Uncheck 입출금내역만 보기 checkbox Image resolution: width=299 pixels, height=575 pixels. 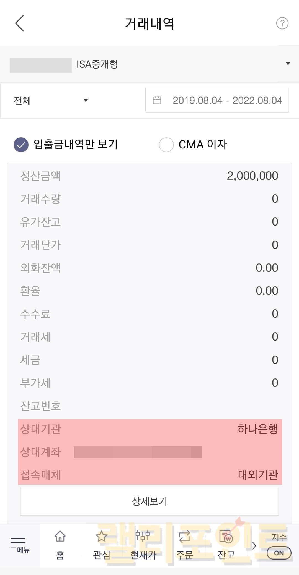(21, 145)
